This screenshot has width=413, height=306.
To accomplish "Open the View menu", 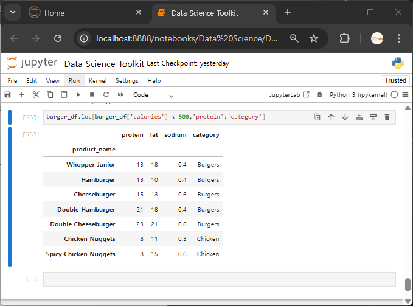I will point(53,80).
